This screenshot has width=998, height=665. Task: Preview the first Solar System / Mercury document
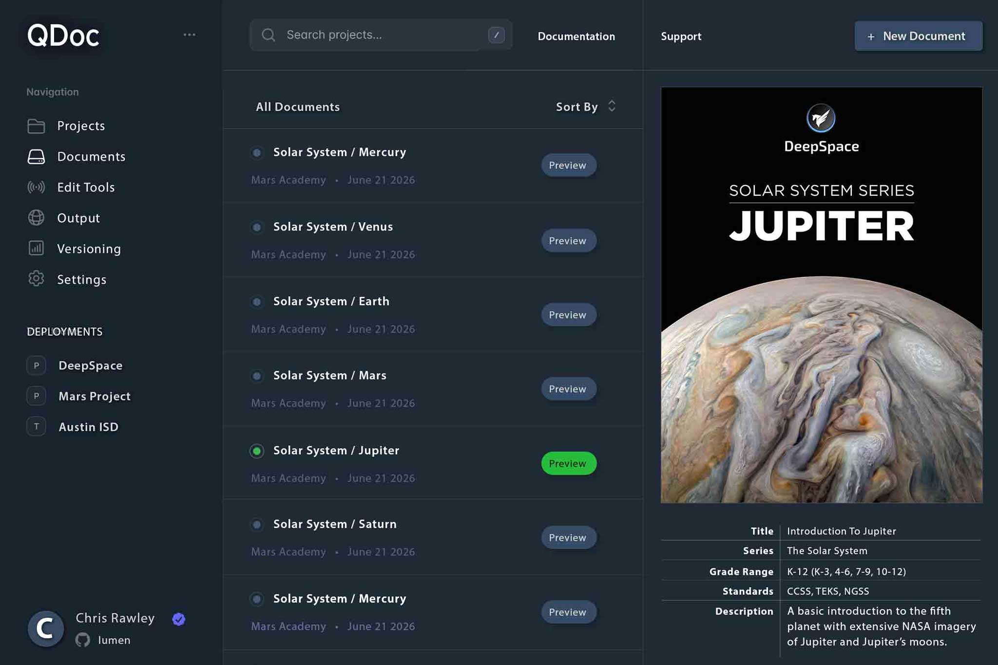[568, 165]
